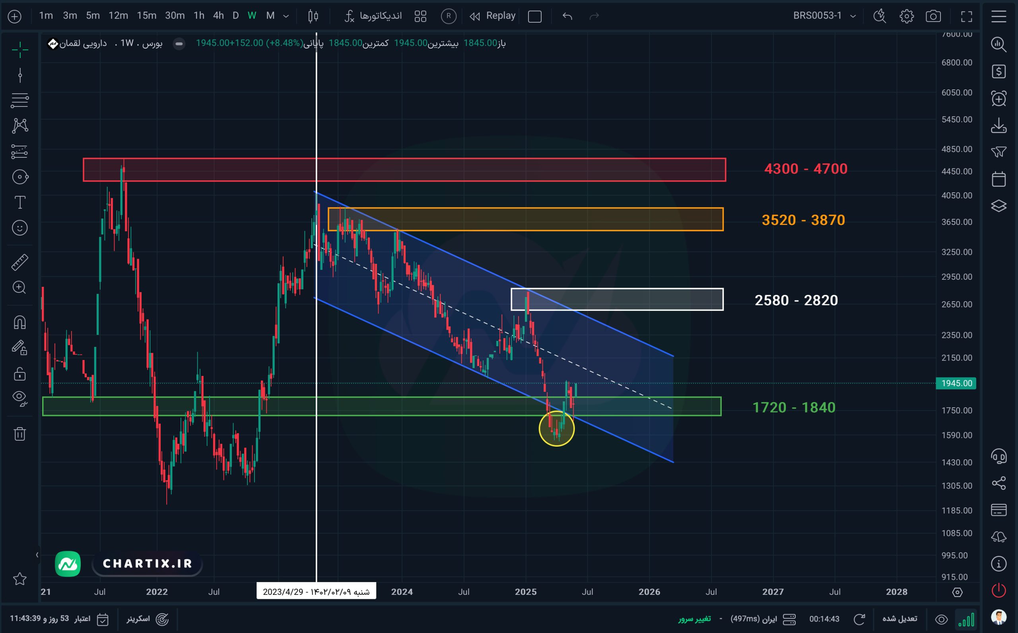
Task: Toggle lock all drawings padlock
Action: pos(20,374)
